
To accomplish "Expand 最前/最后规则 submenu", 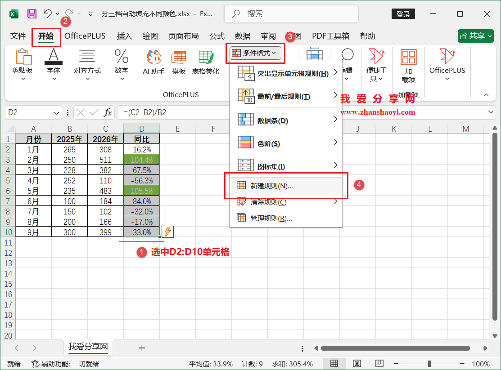I will coord(286,96).
